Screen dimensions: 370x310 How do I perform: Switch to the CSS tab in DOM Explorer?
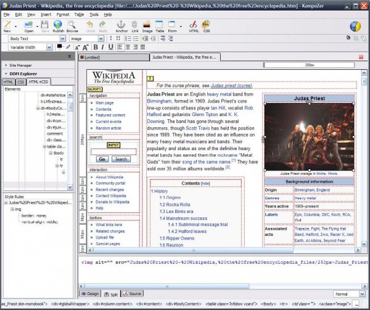pyautogui.click(x=21, y=82)
